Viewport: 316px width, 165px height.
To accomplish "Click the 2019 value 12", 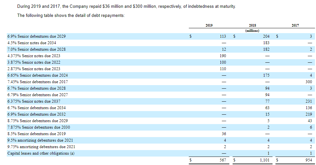I will click(224, 49).
